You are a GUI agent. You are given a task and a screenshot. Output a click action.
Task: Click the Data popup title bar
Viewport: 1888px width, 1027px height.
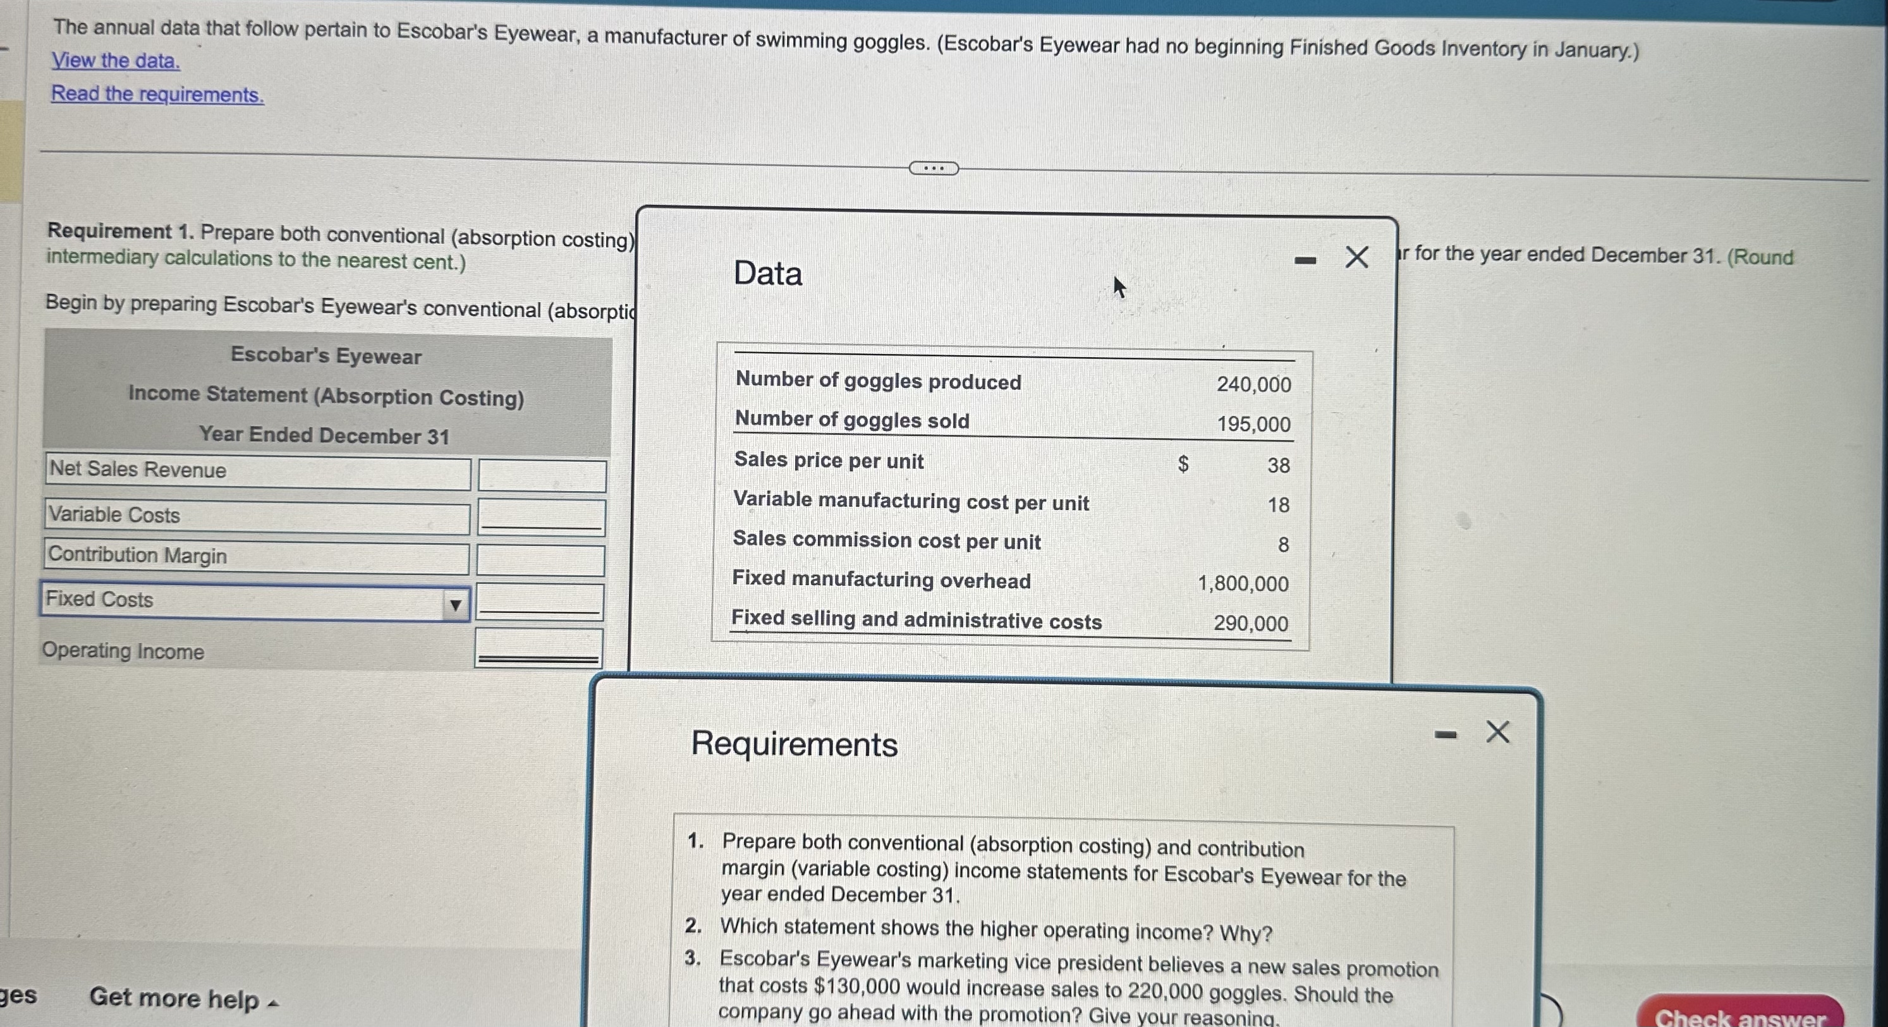768,274
